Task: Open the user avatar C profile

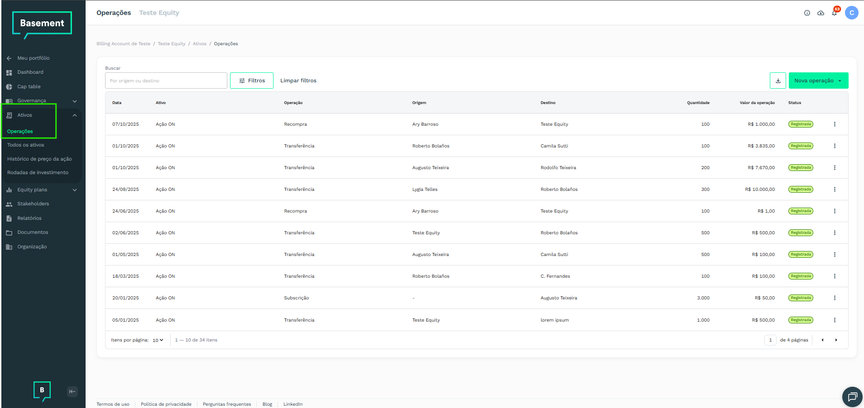Action: [851, 13]
